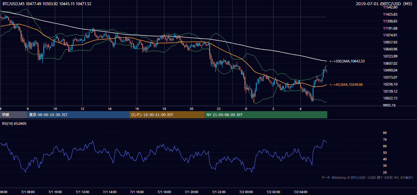
Task: Click the hour 8 tick under price chart
Action: 28,109
